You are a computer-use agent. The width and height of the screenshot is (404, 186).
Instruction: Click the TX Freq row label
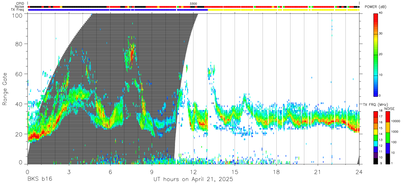[x=18, y=10]
